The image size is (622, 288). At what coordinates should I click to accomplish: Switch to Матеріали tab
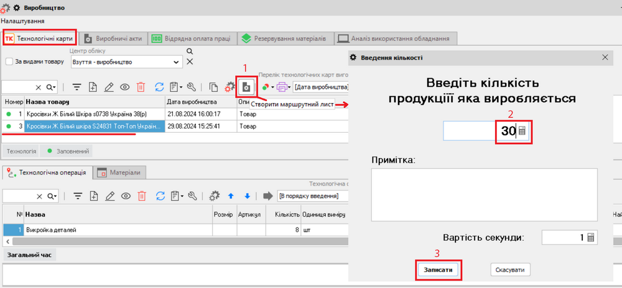[119, 173]
